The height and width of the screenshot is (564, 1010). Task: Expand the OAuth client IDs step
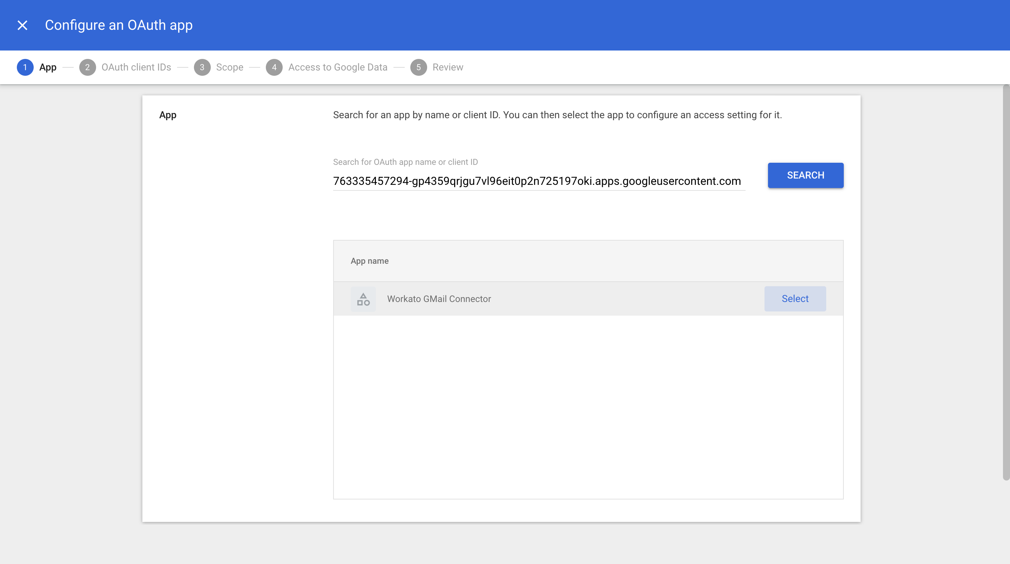pos(136,67)
